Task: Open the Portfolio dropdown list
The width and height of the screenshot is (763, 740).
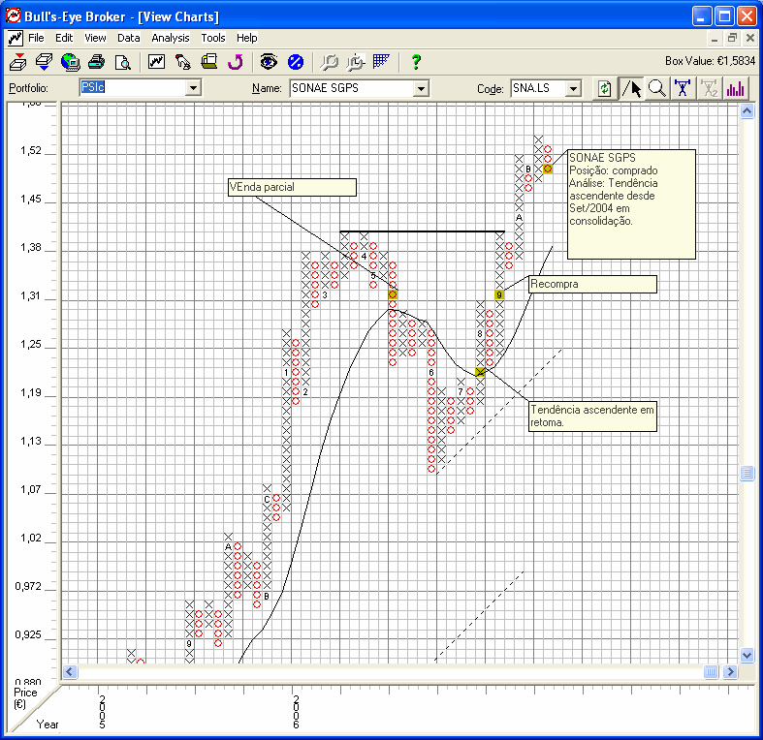Action: [x=193, y=88]
